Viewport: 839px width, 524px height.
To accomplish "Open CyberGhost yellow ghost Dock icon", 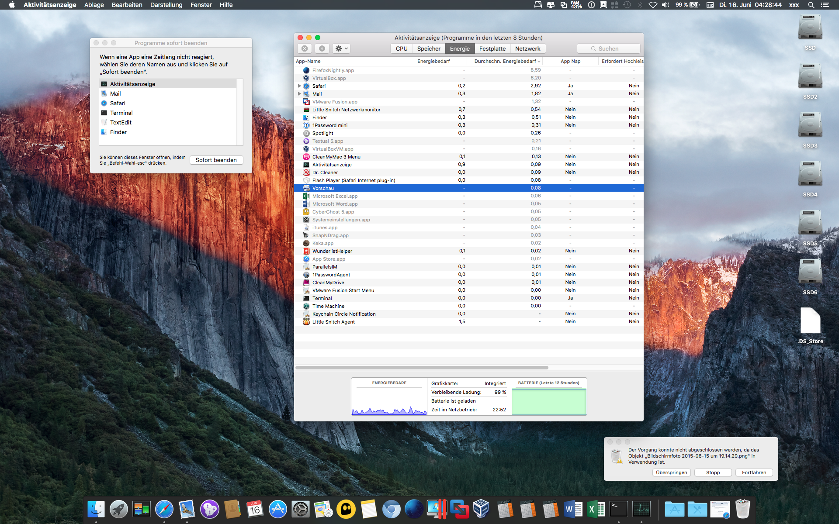I will pyautogui.click(x=346, y=509).
